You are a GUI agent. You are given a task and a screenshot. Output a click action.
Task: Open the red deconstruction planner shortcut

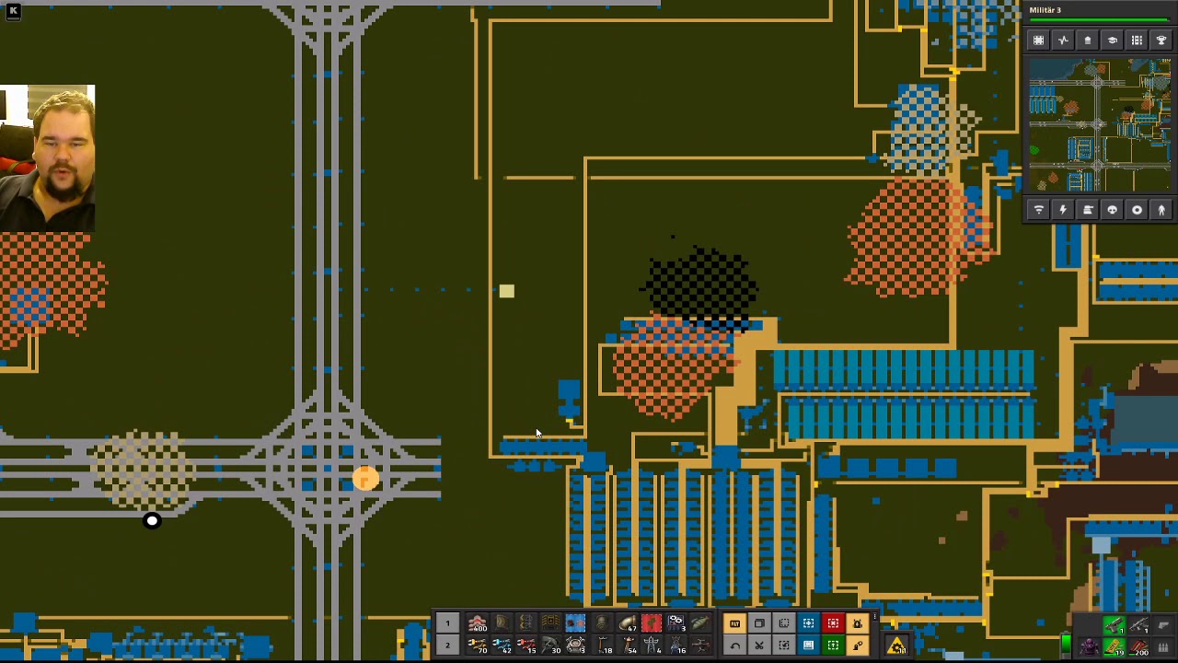click(x=833, y=623)
